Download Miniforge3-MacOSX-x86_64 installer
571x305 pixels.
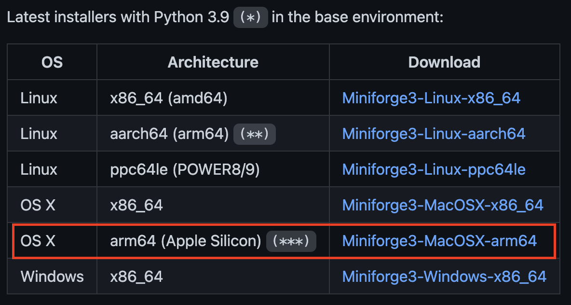[x=443, y=206]
